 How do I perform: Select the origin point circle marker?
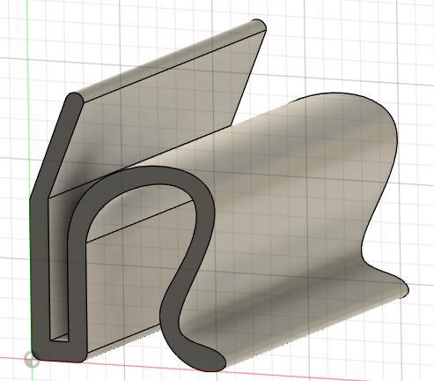pos(31,360)
